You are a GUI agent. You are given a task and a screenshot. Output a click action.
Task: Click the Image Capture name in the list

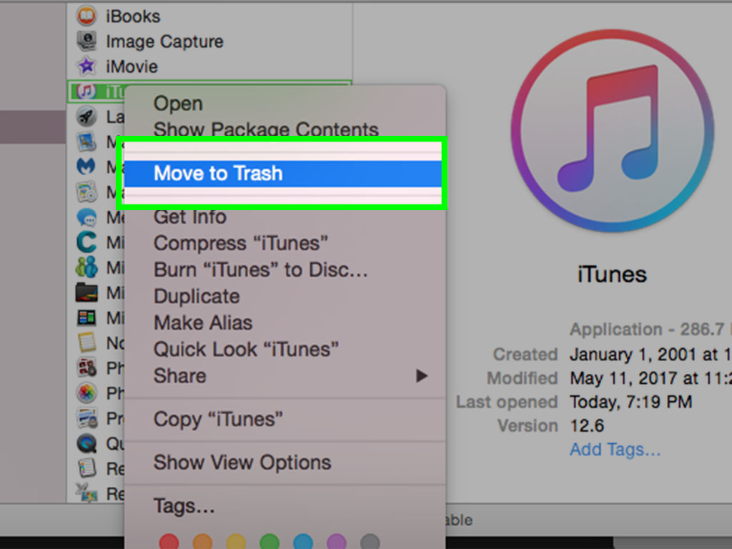(x=165, y=42)
